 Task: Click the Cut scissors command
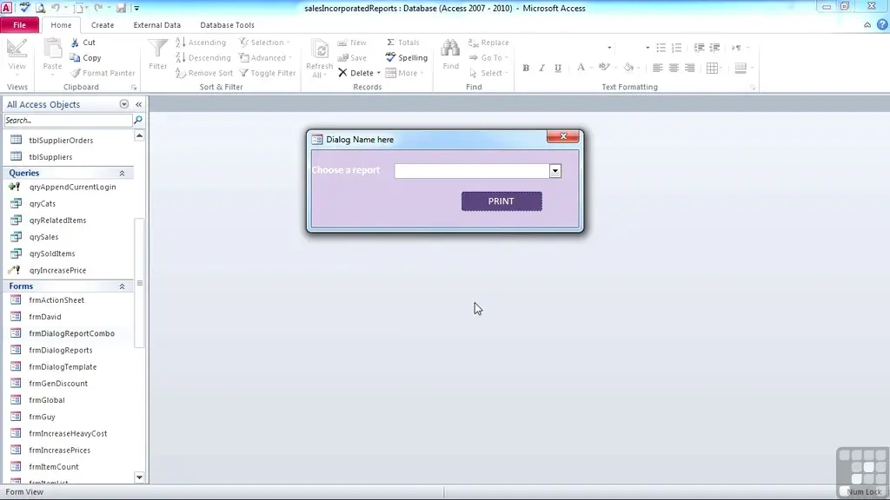[83, 43]
